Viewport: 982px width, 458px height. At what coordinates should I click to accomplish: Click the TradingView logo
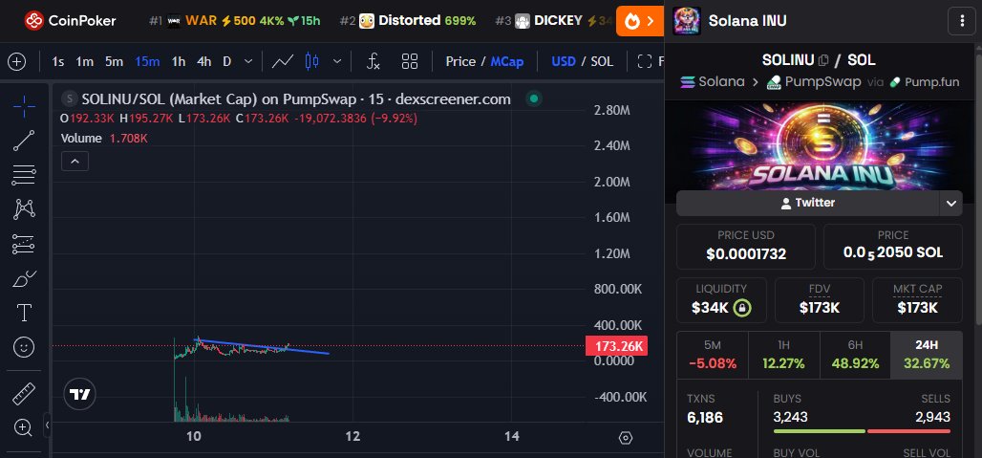tap(79, 395)
